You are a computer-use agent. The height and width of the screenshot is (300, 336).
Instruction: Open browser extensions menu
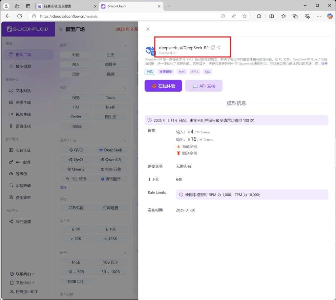coord(259,16)
